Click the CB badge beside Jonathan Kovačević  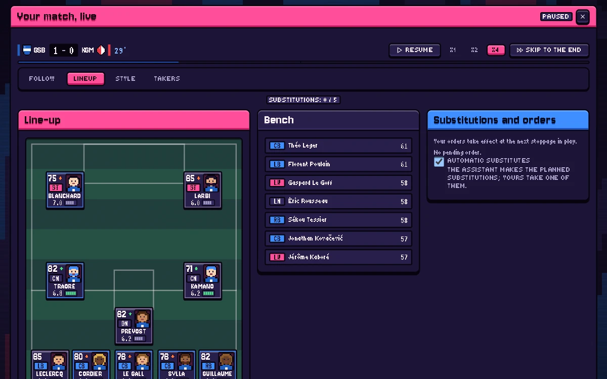pos(277,239)
